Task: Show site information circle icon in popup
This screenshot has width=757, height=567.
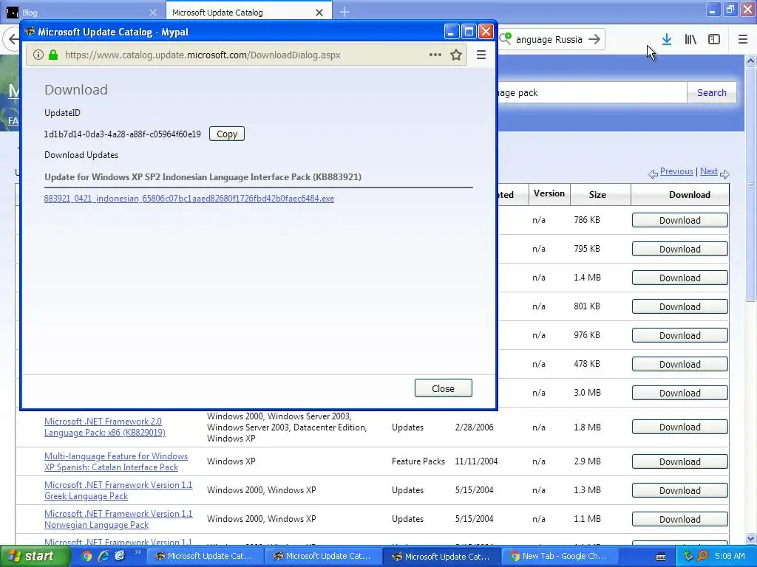Action: coord(38,55)
